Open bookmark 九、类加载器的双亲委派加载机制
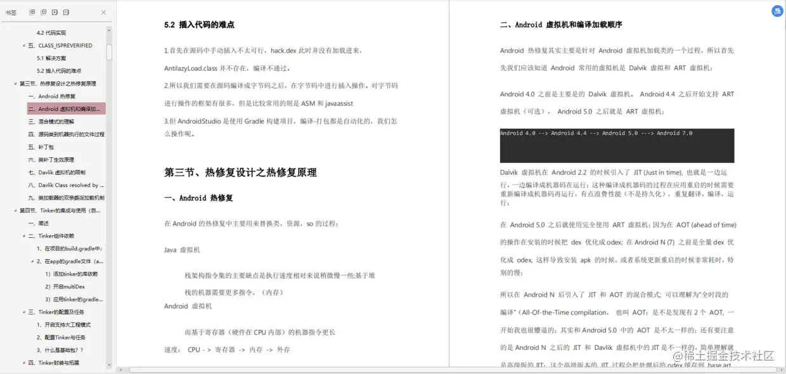The height and width of the screenshot is (374, 786). 67,198
